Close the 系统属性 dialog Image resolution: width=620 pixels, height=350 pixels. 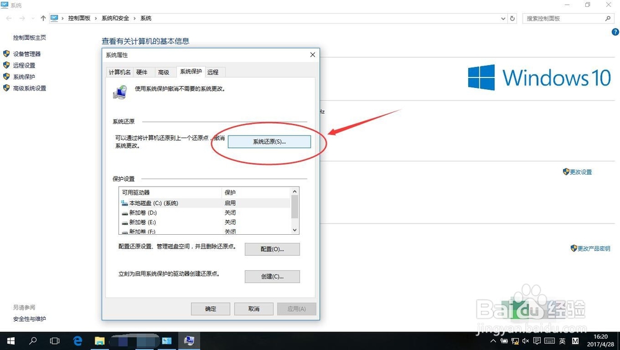tap(312, 55)
